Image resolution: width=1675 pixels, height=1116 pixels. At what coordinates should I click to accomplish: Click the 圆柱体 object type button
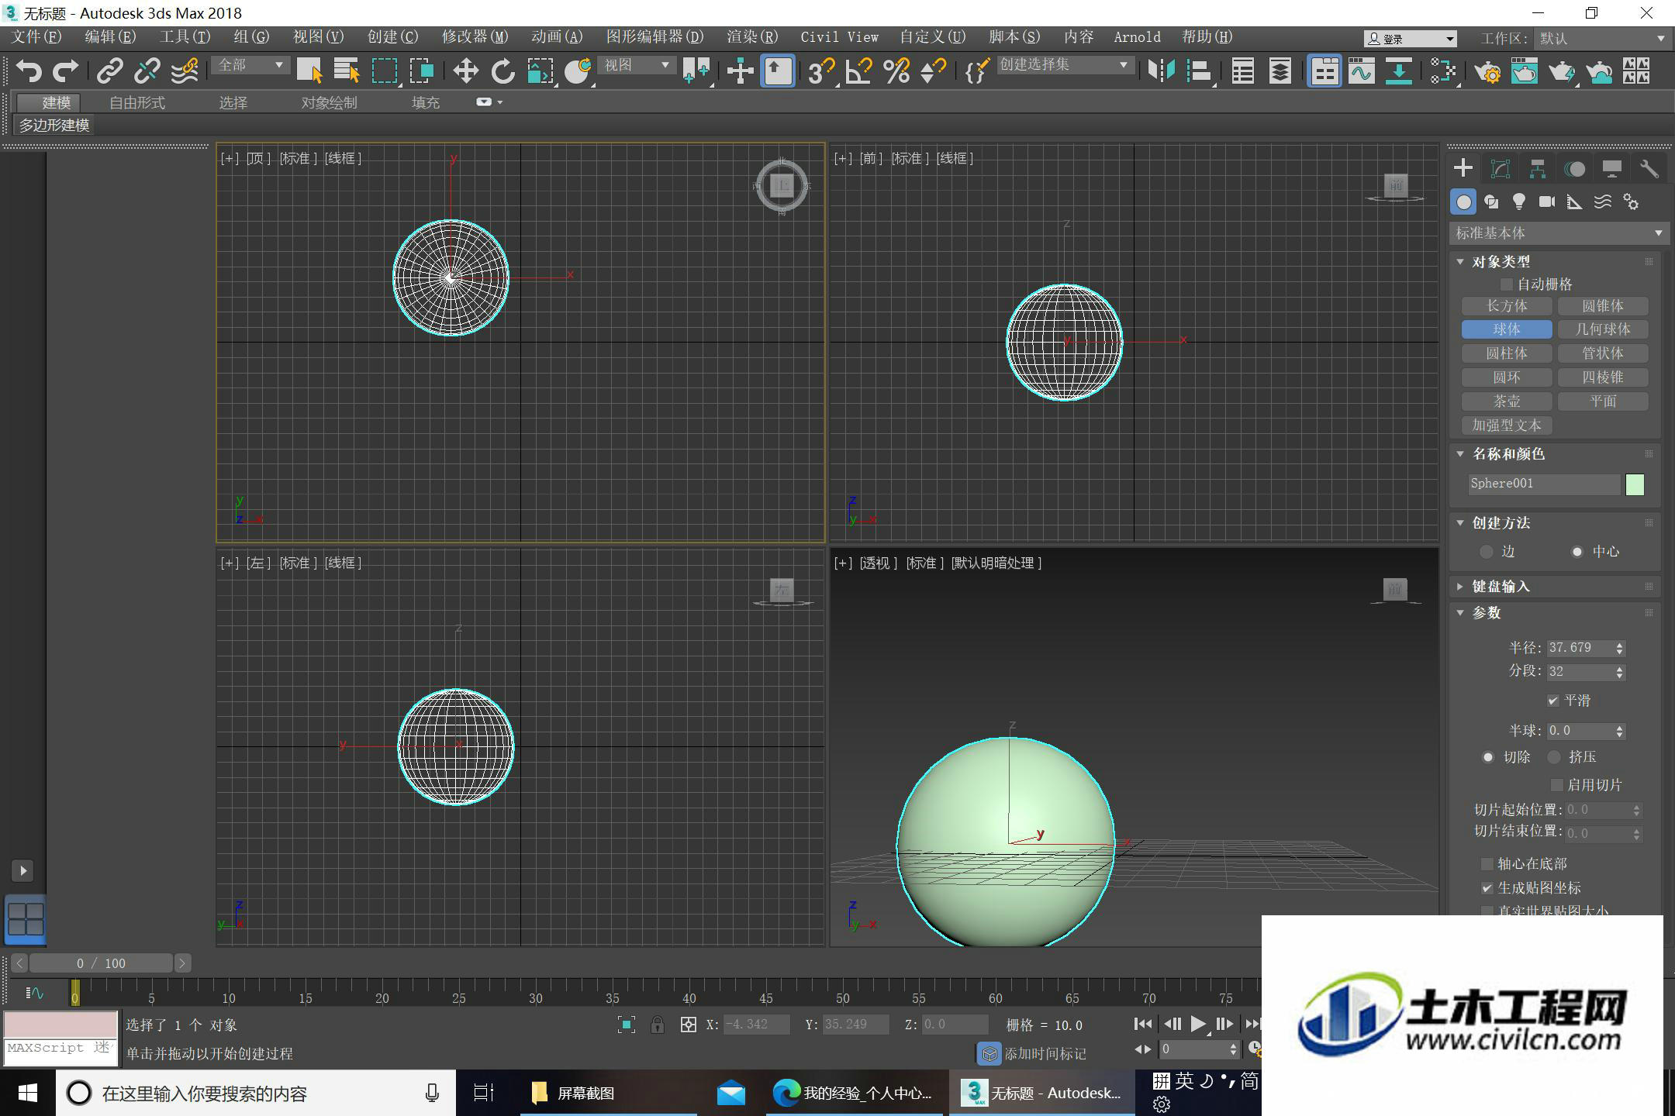pyautogui.click(x=1507, y=353)
